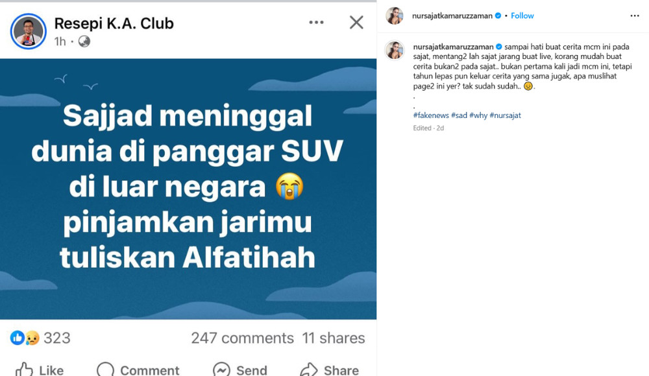View the 323 reactions list
This screenshot has width=649, height=376.
[x=40, y=338]
